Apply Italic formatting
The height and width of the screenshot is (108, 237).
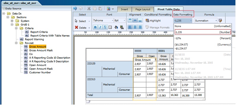tap(100, 27)
